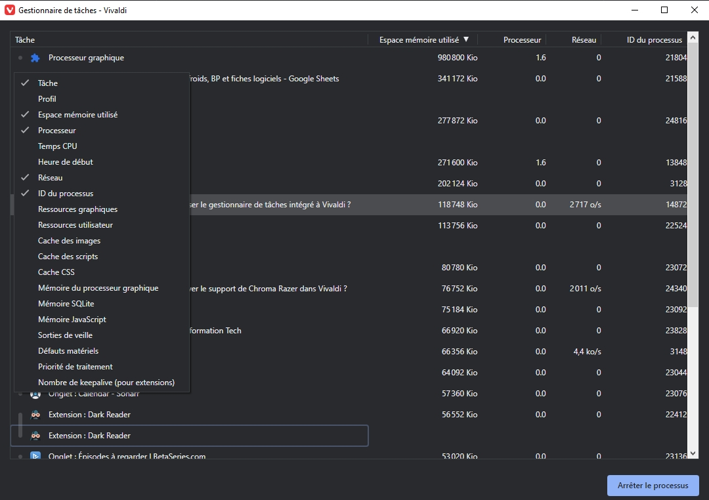The width and height of the screenshot is (709, 500).
Task: Select Cache CSS menu entry
Action: tap(102, 272)
